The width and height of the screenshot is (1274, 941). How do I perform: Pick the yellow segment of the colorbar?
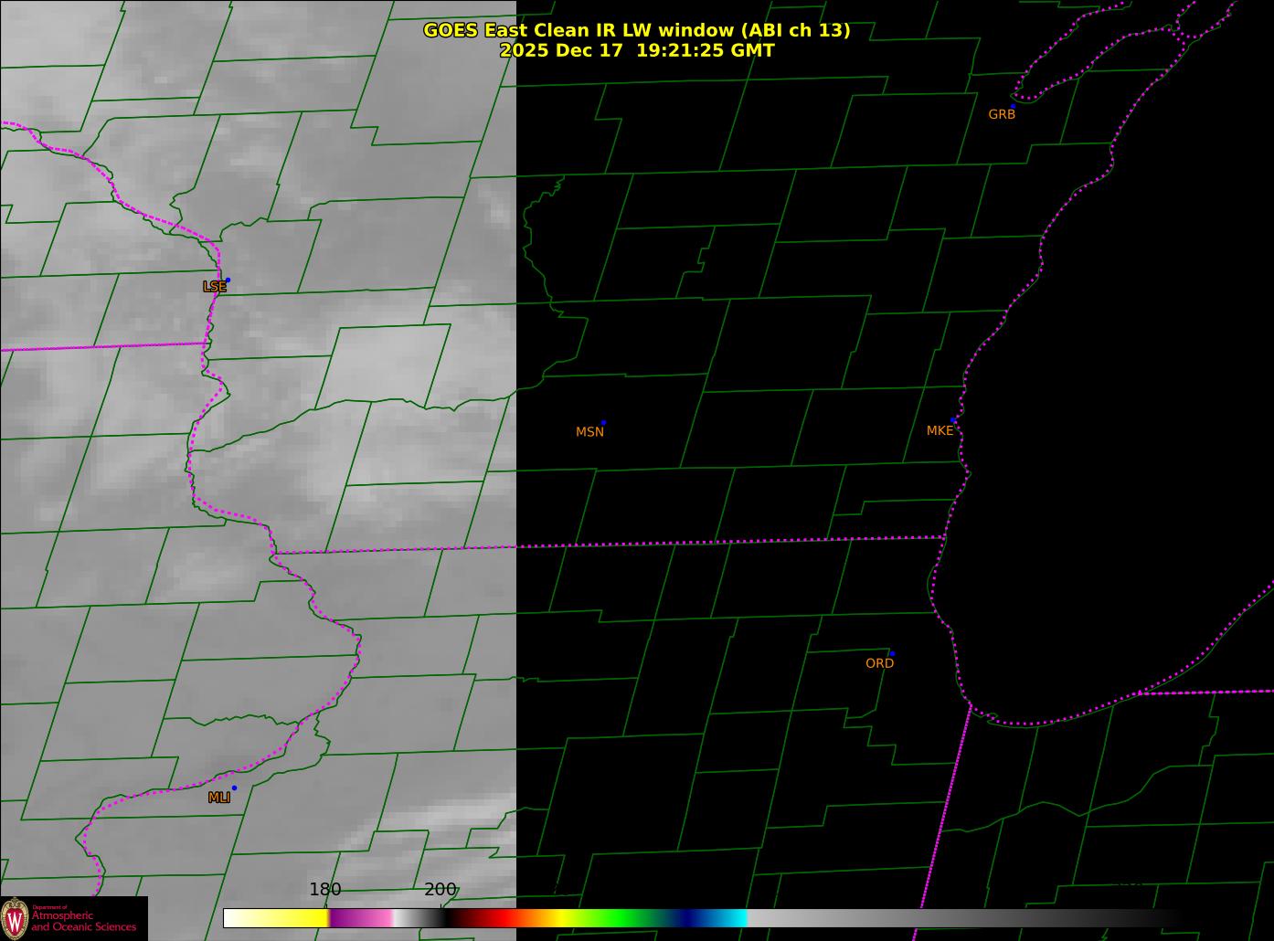click(292, 918)
